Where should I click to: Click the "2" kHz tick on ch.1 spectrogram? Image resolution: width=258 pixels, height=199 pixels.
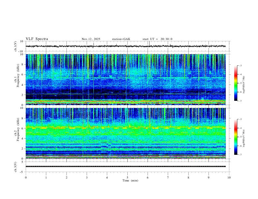click(x=22, y=95)
